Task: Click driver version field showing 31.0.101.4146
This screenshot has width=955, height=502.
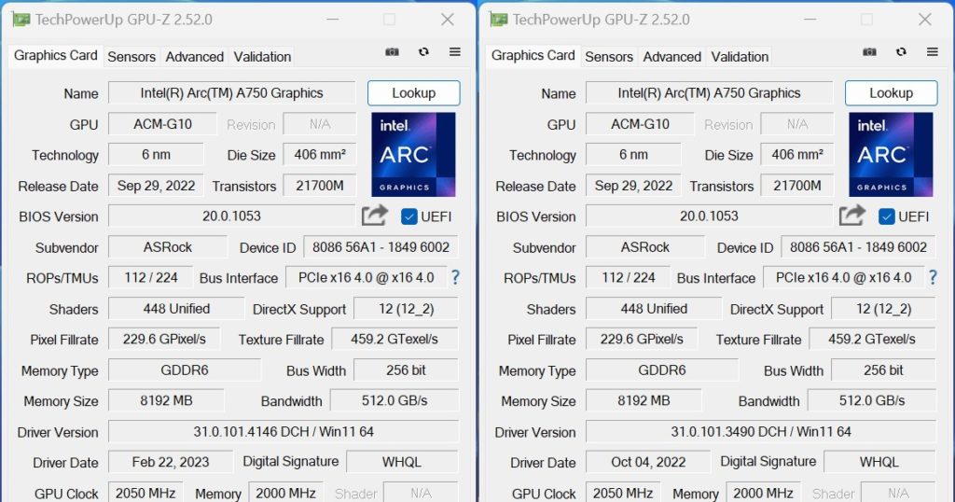Action: (284, 432)
